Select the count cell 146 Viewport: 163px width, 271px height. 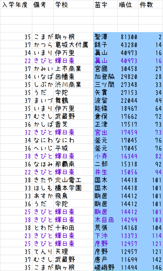click(151, 267)
